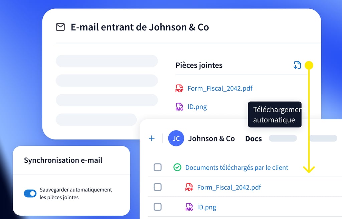Click the download attachments icon
342x219 pixels.
coord(297,65)
